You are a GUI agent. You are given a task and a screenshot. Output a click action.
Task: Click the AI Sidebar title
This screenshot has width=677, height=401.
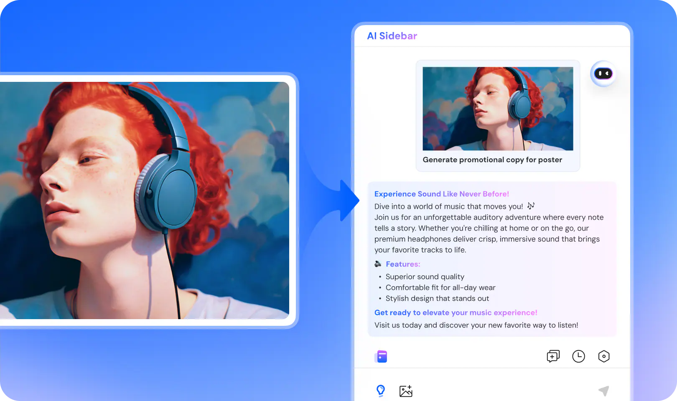point(392,36)
